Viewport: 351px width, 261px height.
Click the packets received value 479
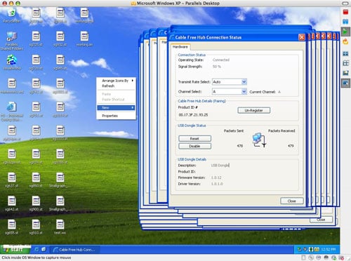coord(291,146)
